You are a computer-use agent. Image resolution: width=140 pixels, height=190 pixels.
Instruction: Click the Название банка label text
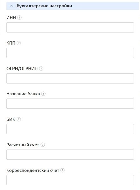(x=23, y=94)
